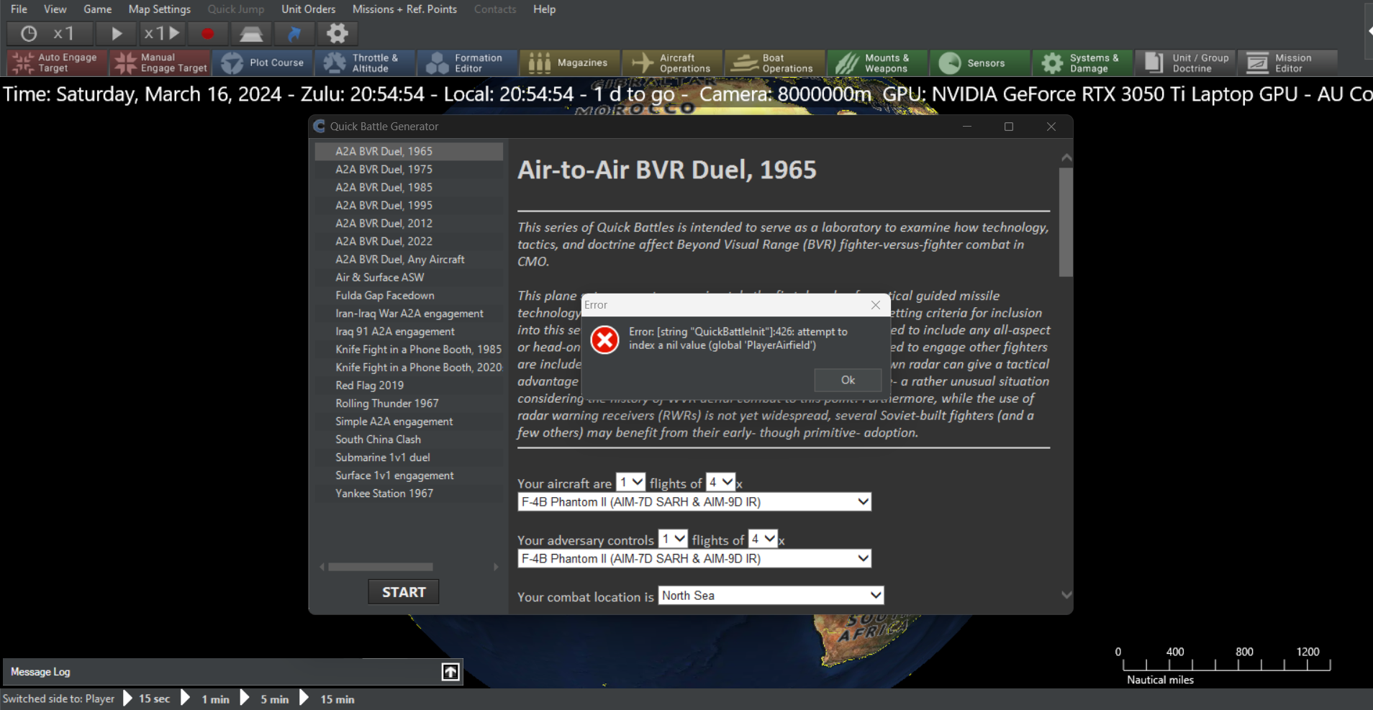1373x710 pixels.
Task: Select Submarine 1v1 duel scenario
Action: coord(409,457)
